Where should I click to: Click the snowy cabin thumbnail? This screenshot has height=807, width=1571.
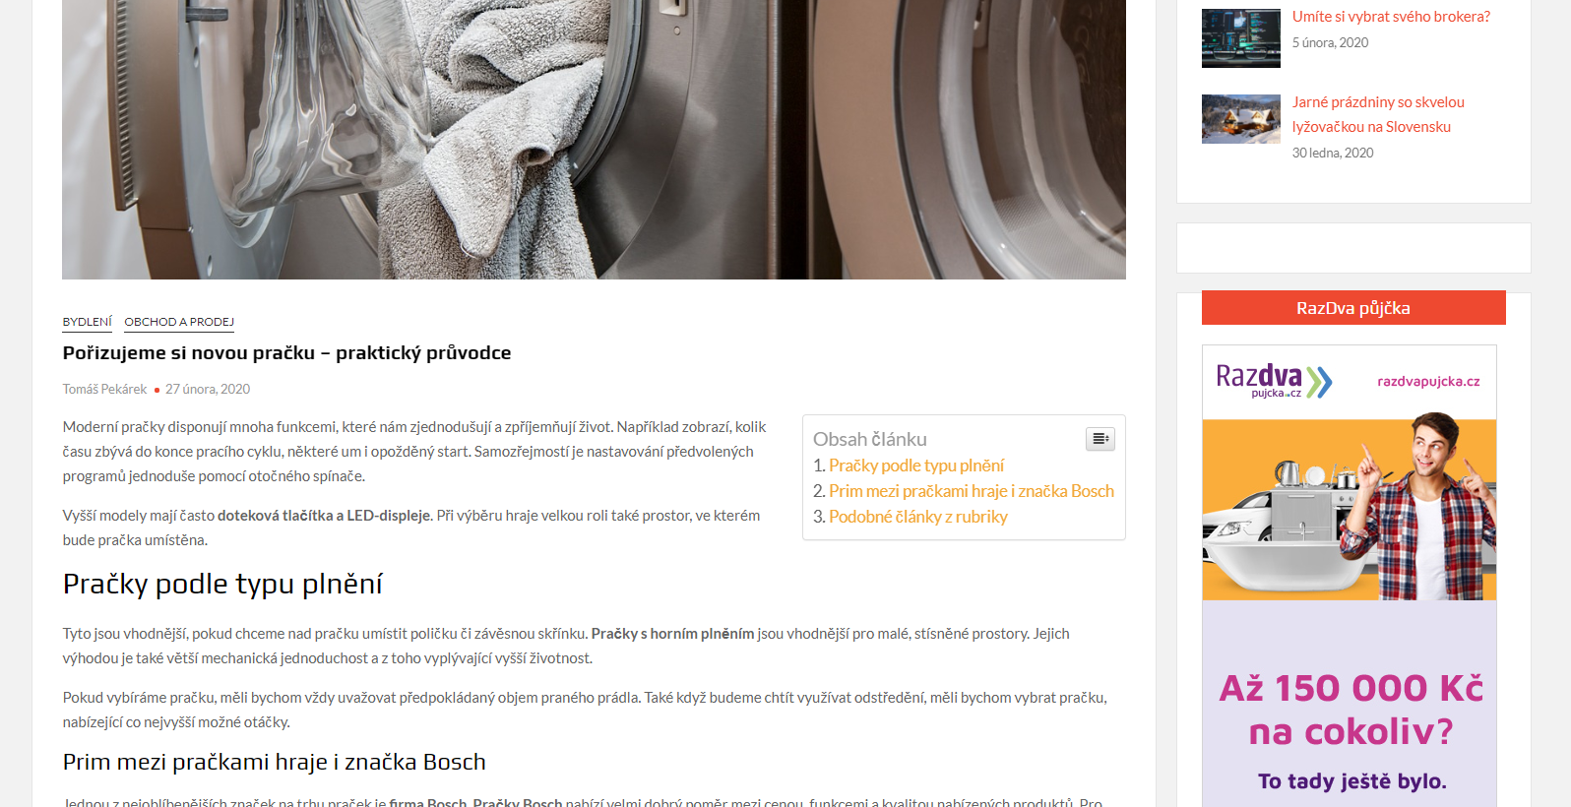(1241, 119)
